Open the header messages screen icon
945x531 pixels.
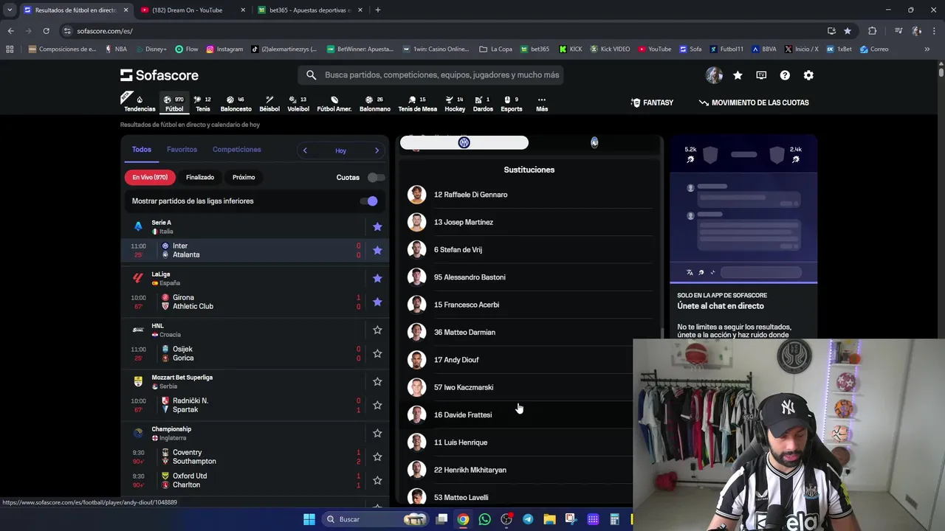761,75
